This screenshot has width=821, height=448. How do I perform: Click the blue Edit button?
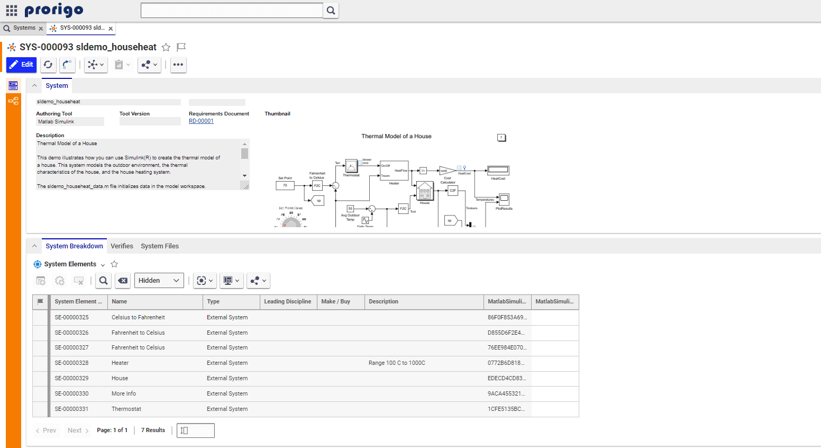coord(22,65)
